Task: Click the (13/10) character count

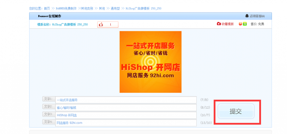Action: (x=206, y=123)
